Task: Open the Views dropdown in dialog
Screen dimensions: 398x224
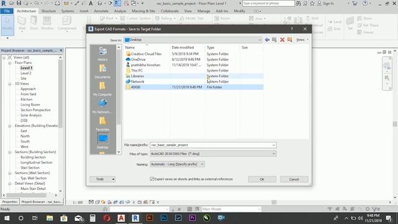Action: [x=302, y=40]
